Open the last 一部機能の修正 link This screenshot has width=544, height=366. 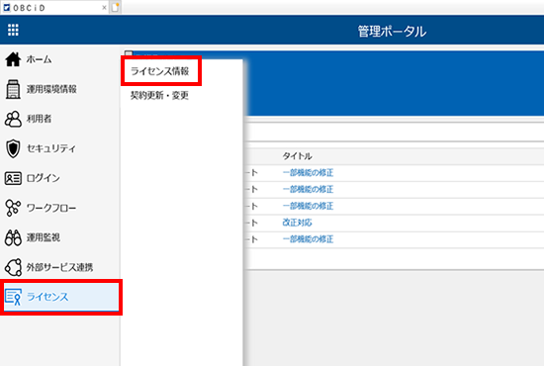tap(308, 239)
